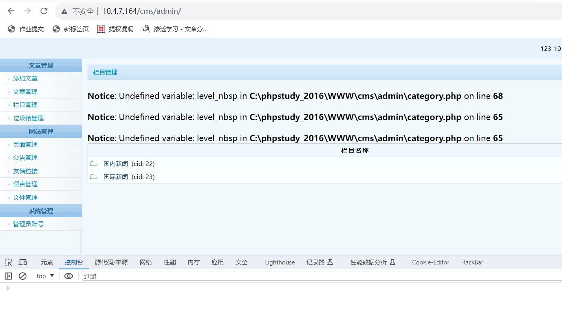This screenshot has width=562, height=321.
Task: Click the browser forward arrow
Action: (28, 11)
